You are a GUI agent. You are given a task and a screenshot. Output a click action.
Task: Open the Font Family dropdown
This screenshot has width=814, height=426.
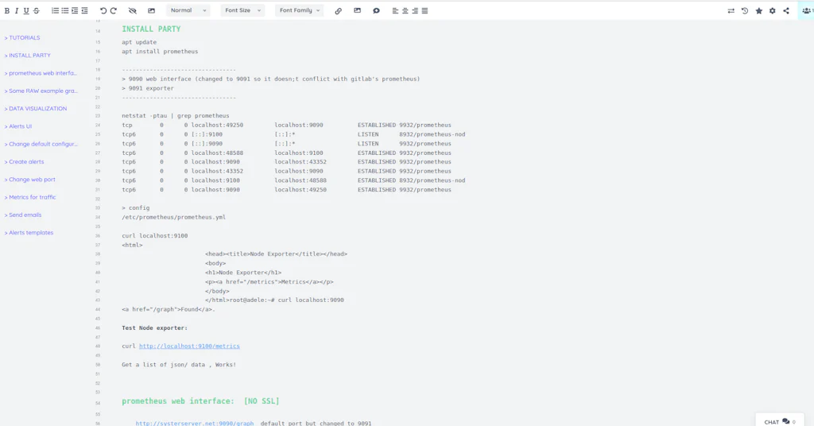(299, 10)
